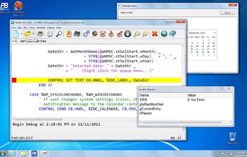Open the Edit menu
Viewport: 247px width, 157px height.
pos(20,27)
